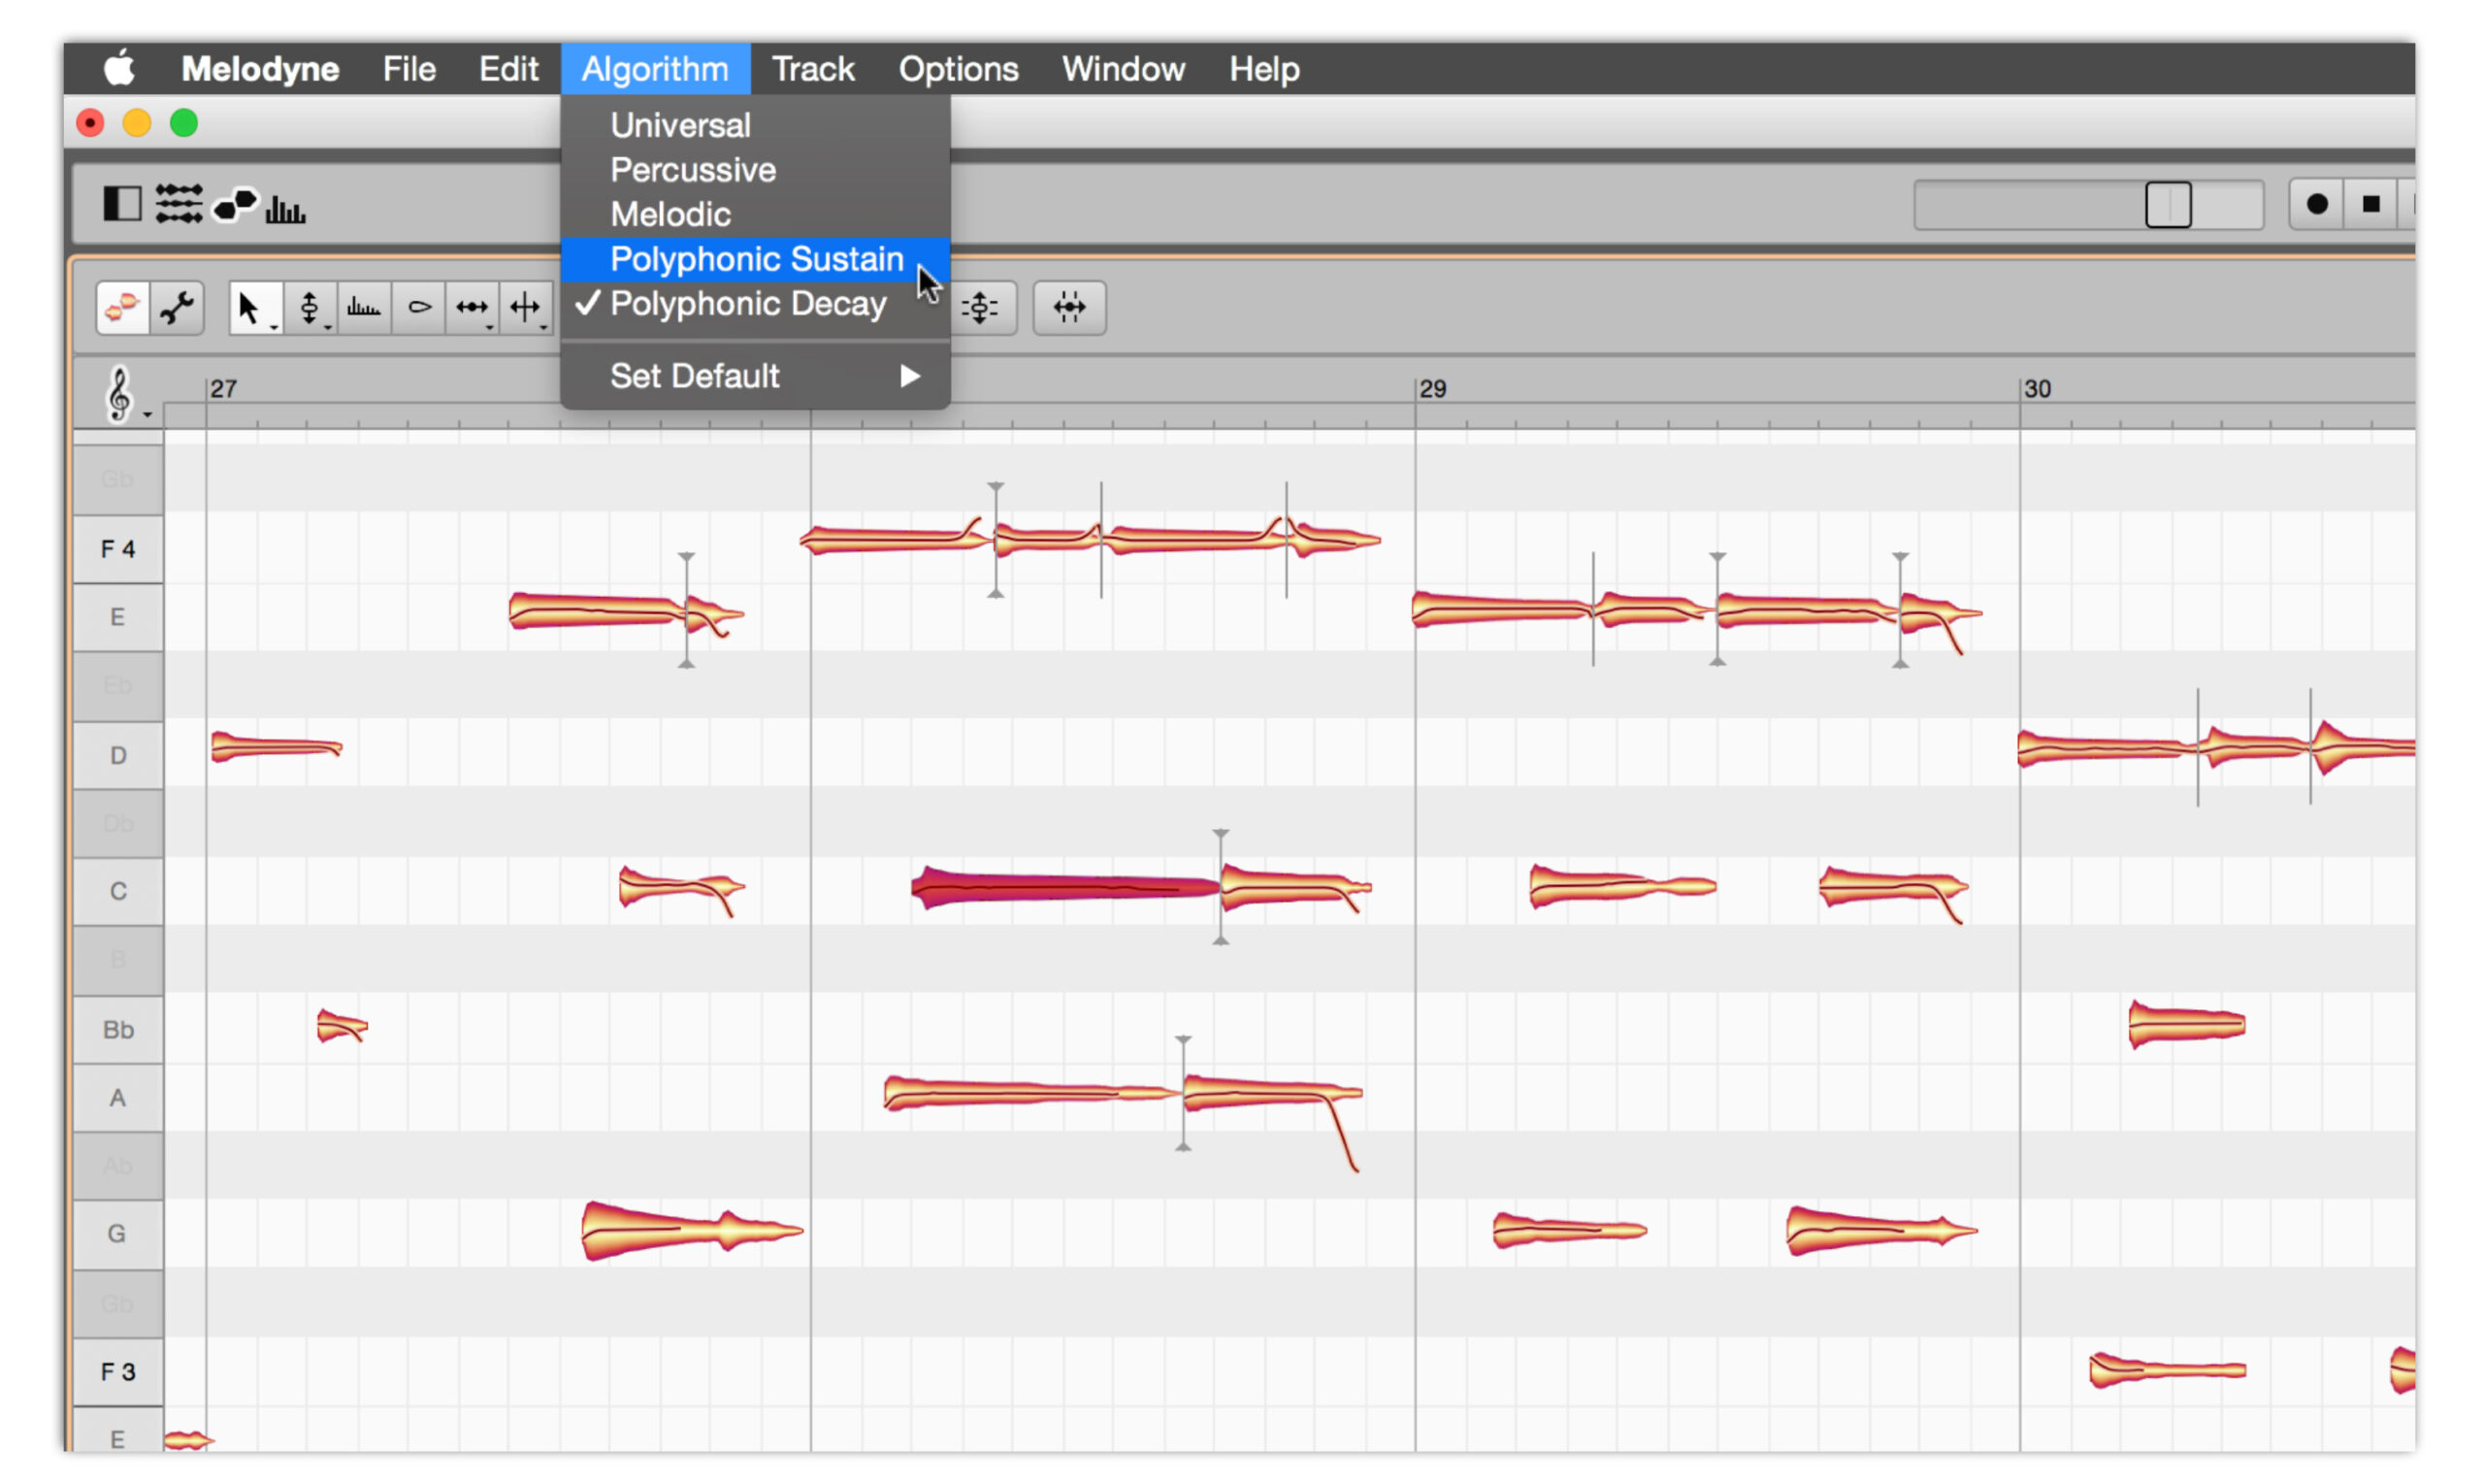Image resolution: width=2484 pixels, height=1481 pixels.
Task: Click the Record button
Action: pyautogui.click(x=2316, y=205)
